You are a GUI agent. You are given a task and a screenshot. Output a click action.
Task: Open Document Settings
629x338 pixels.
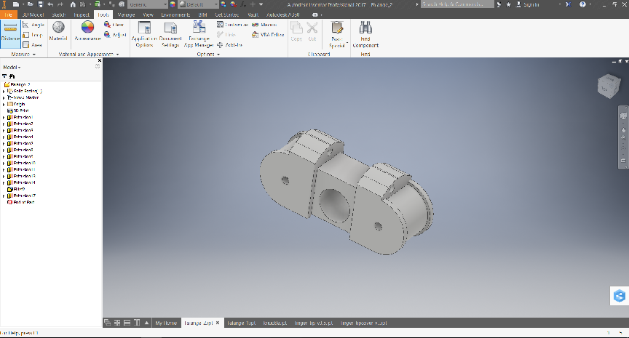(170, 34)
